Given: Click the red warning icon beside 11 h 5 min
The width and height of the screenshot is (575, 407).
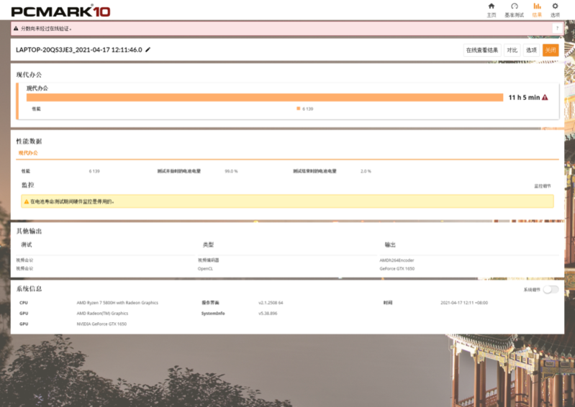Looking at the screenshot, I should pos(545,98).
